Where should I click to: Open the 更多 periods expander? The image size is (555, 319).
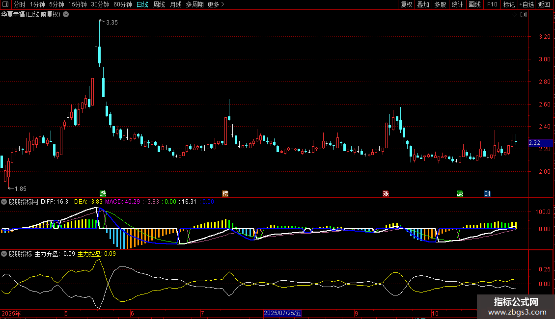tap(216, 5)
